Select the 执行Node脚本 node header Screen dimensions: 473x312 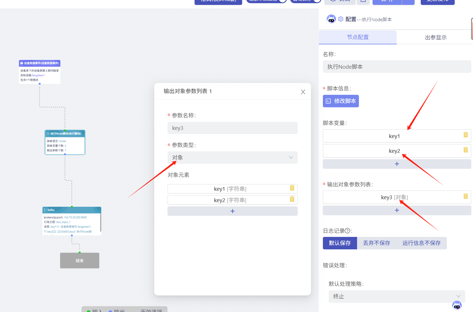click(x=65, y=133)
